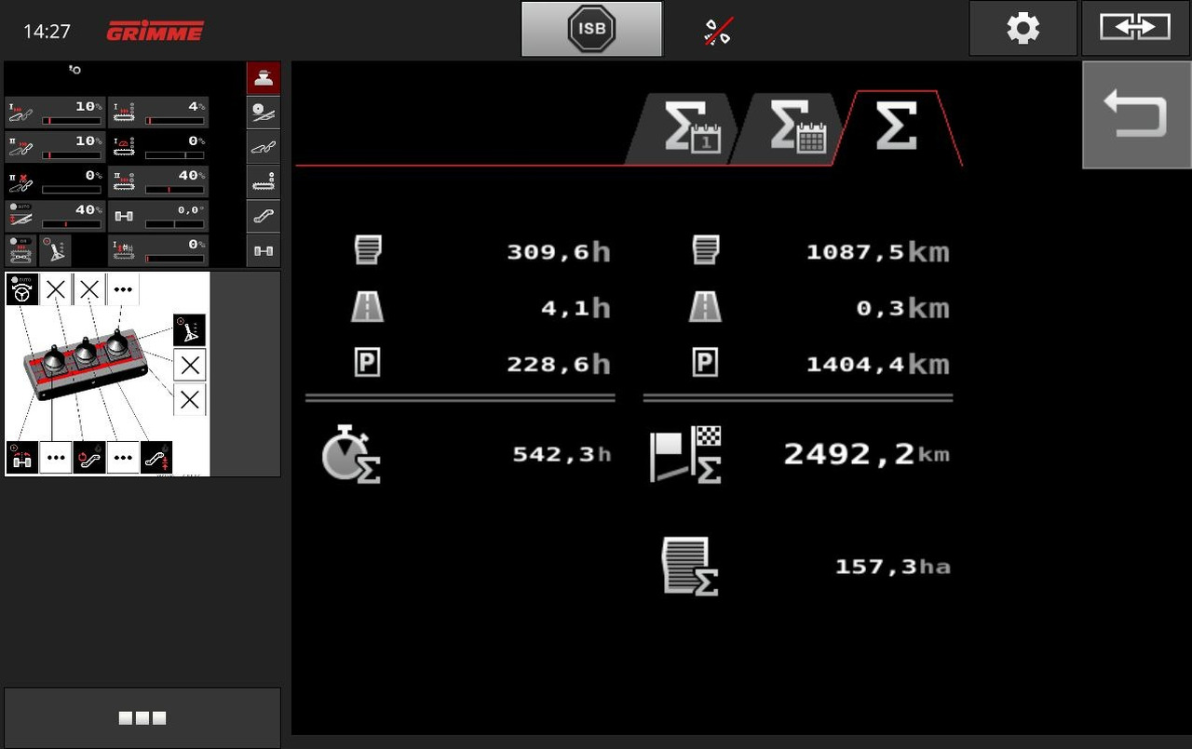Select the total sum tab
Screen dimensions: 1192x749
coord(897,128)
